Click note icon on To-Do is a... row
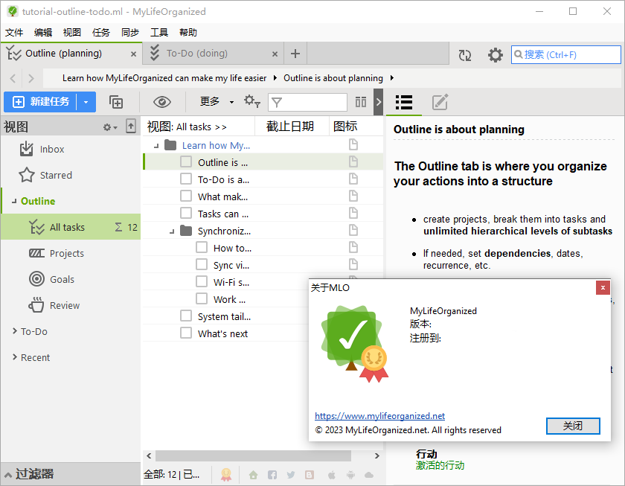The width and height of the screenshot is (625, 486). [353, 179]
